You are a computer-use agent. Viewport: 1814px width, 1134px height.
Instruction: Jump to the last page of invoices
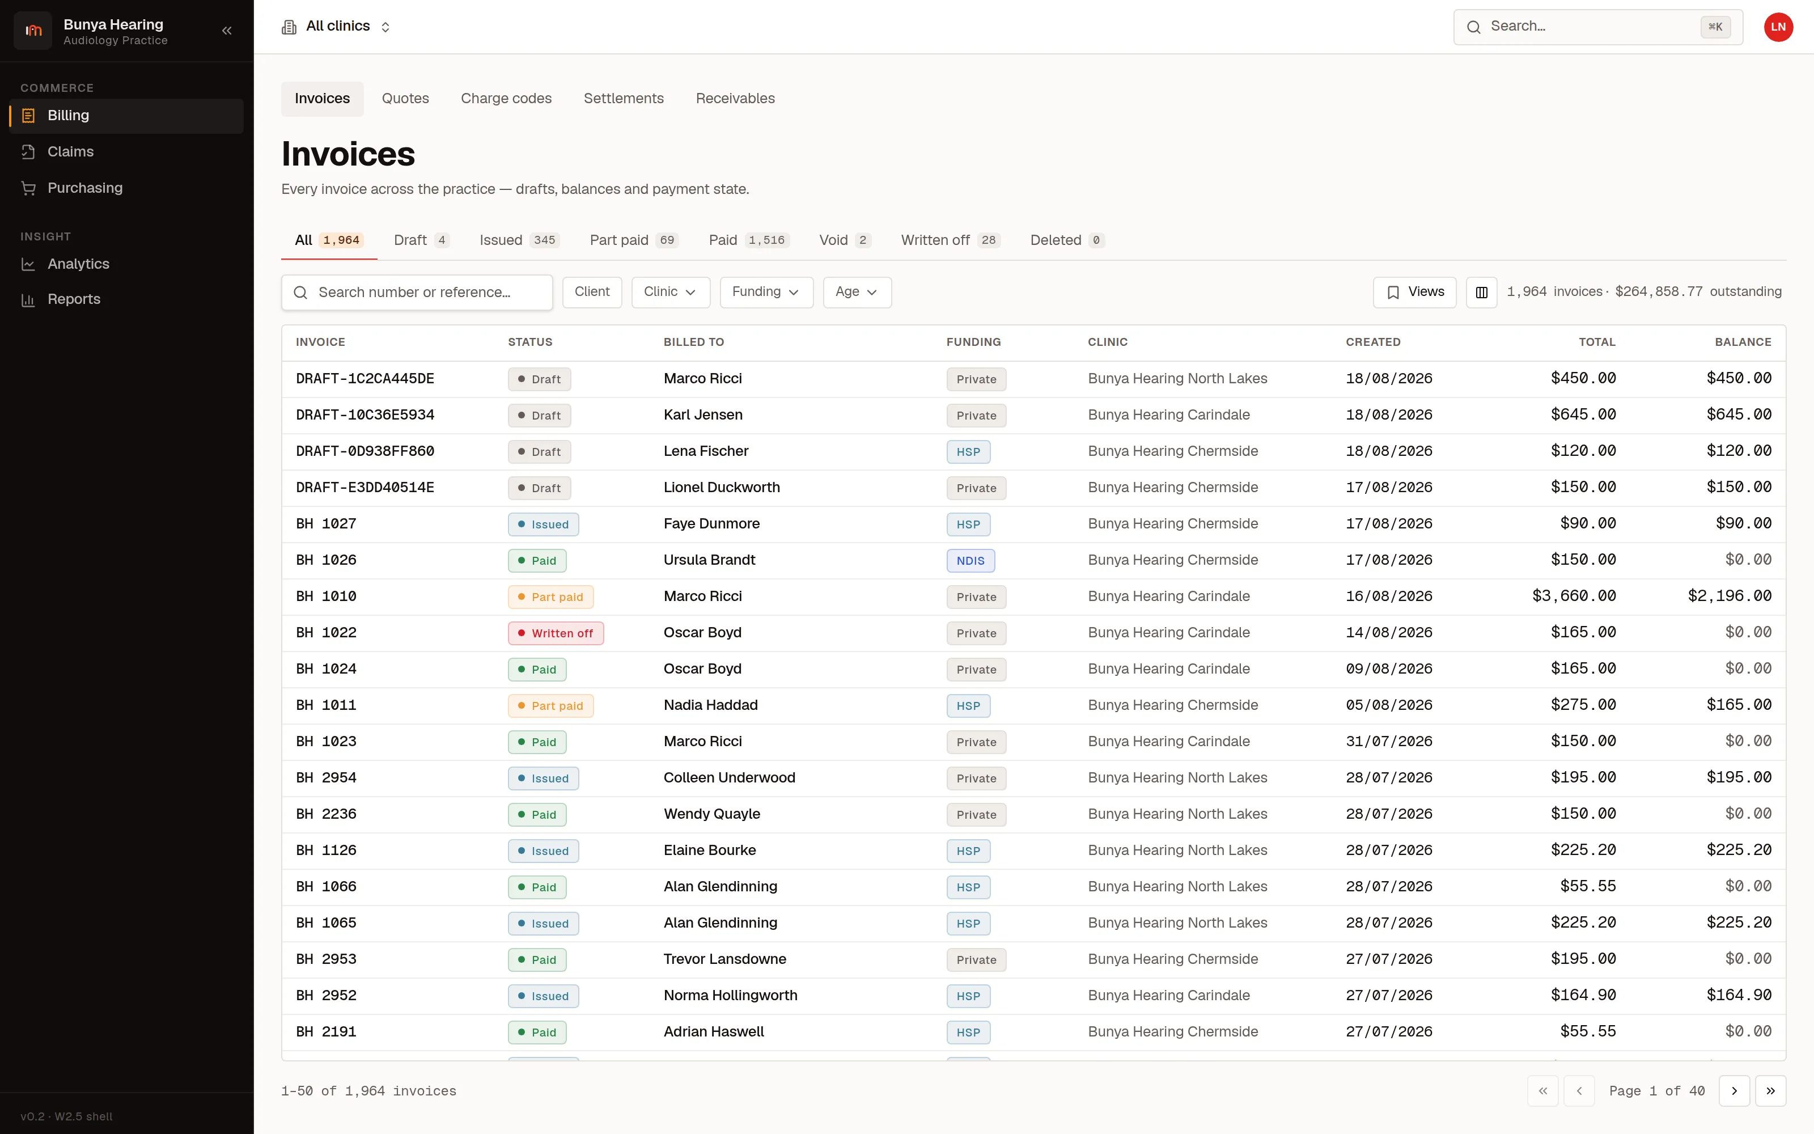pyautogui.click(x=1770, y=1091)
